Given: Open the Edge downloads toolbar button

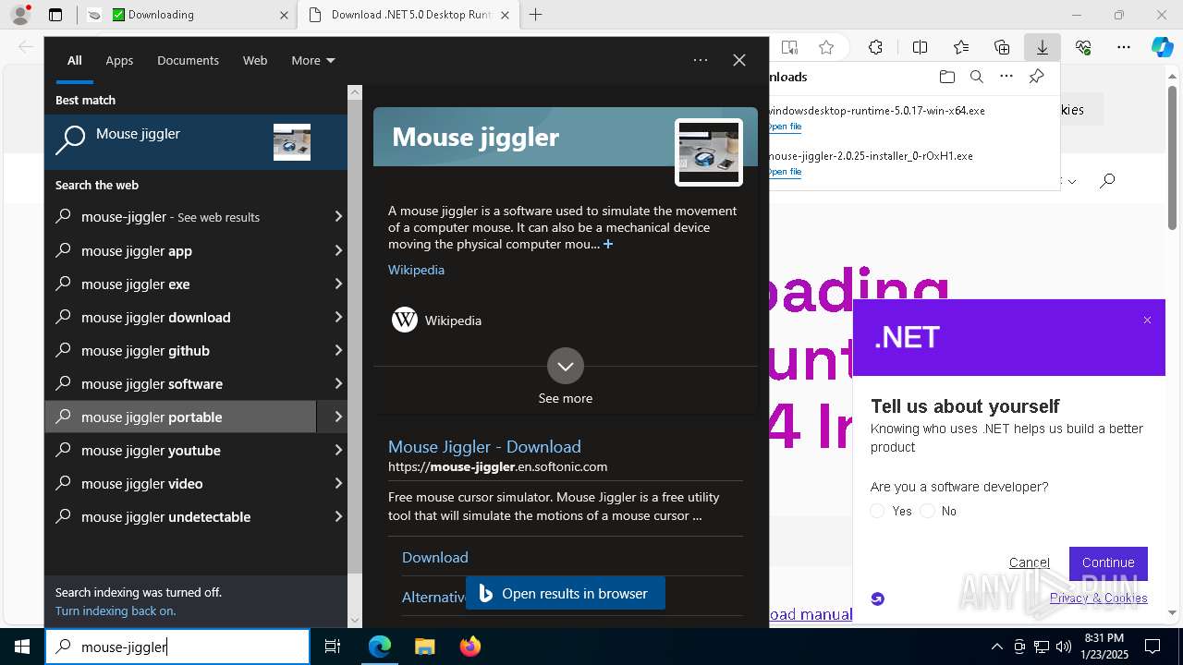Looking at the screenshot, I should [x=1042, y=48].
